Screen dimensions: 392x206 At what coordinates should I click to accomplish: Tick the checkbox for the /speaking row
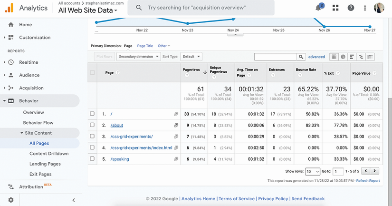(93, 159)
